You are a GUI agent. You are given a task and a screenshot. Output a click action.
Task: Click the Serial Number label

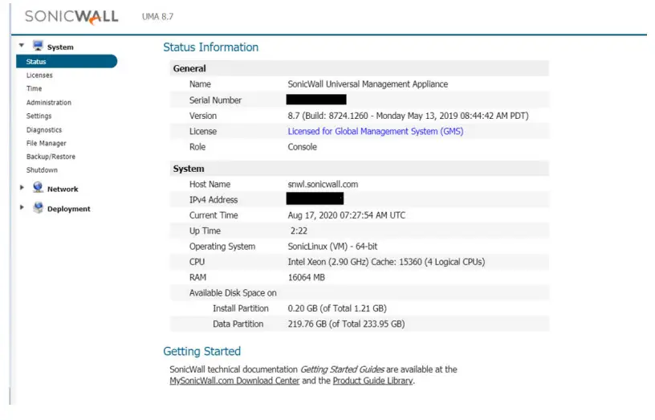(215, 100)
